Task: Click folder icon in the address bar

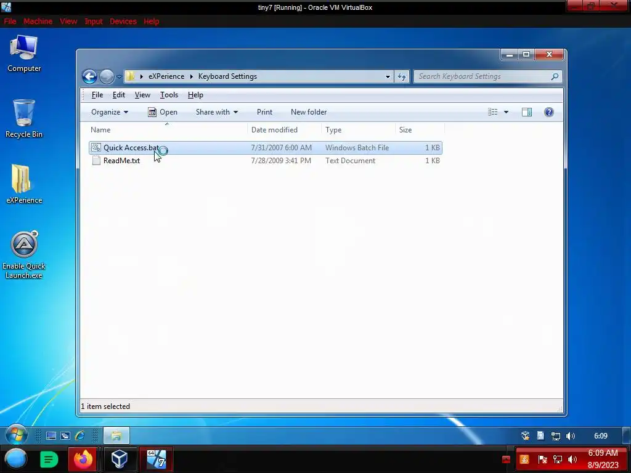Action: (x=130, y=76)
